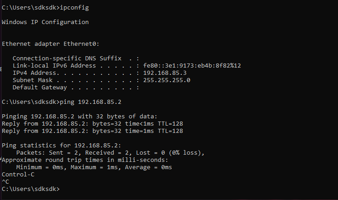Click the "Control-C" text

(18, 174)
